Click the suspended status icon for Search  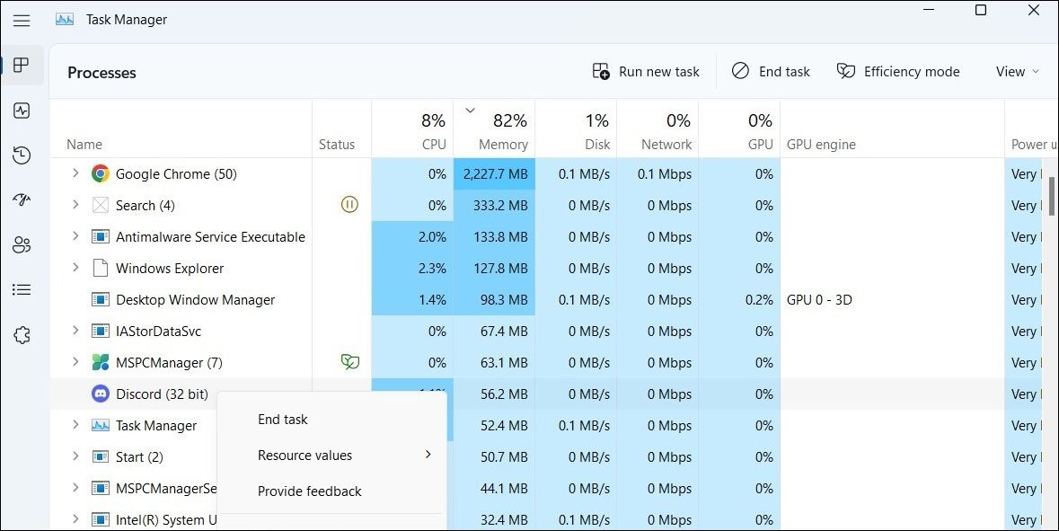[x=349, y=204]
